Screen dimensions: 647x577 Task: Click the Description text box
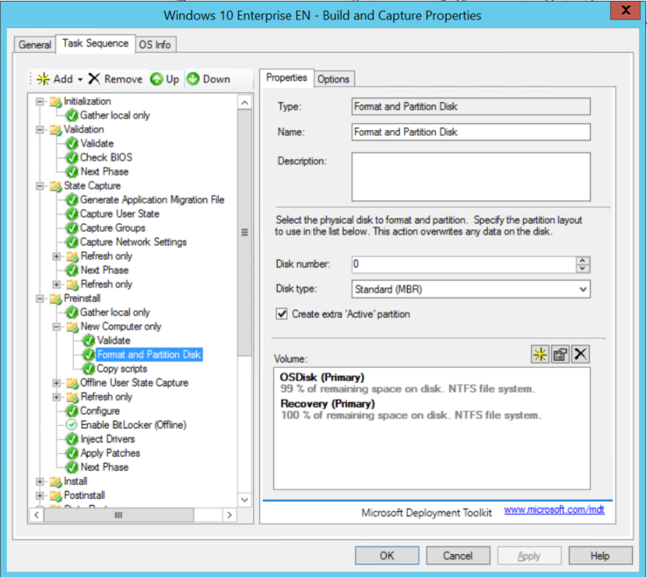pyautogui.click(x=470, y=177)
